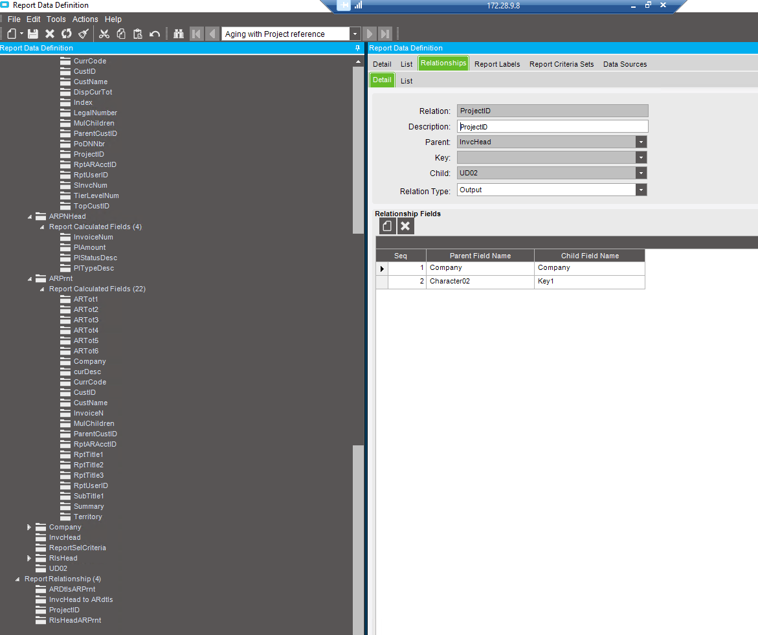
Task: Go to next record navigation button
Action: click(370, 34)
